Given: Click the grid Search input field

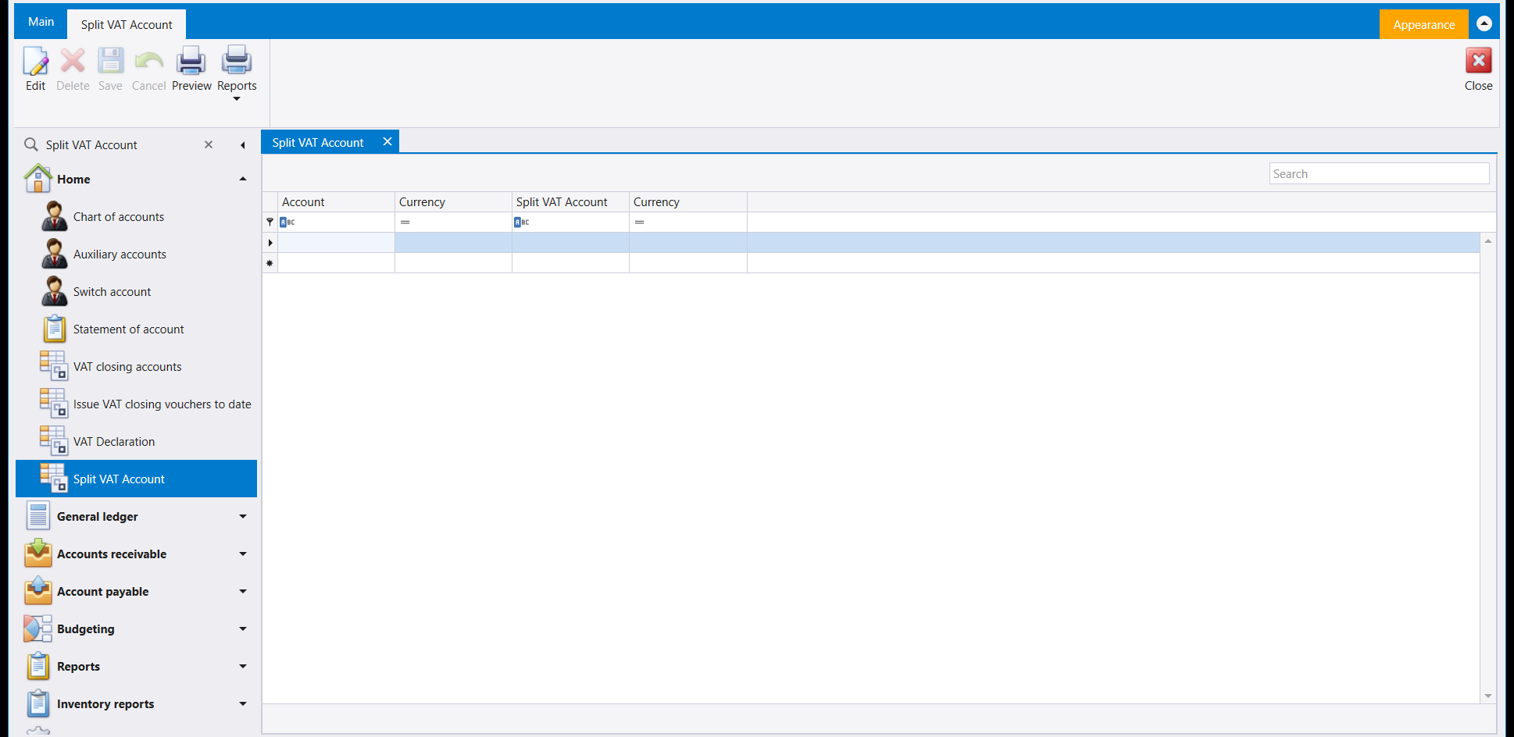Looking at the screenshot, I should [1379, 173].
